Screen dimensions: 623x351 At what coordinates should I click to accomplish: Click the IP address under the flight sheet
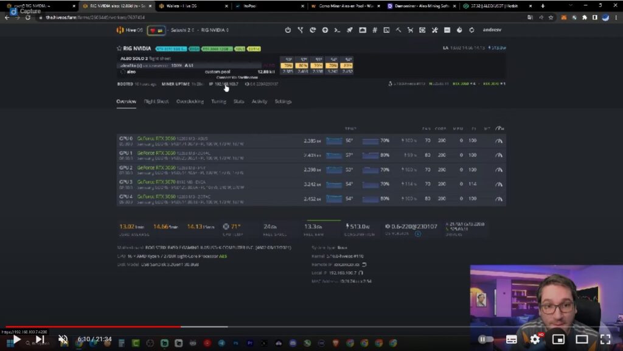pos(226,84)
